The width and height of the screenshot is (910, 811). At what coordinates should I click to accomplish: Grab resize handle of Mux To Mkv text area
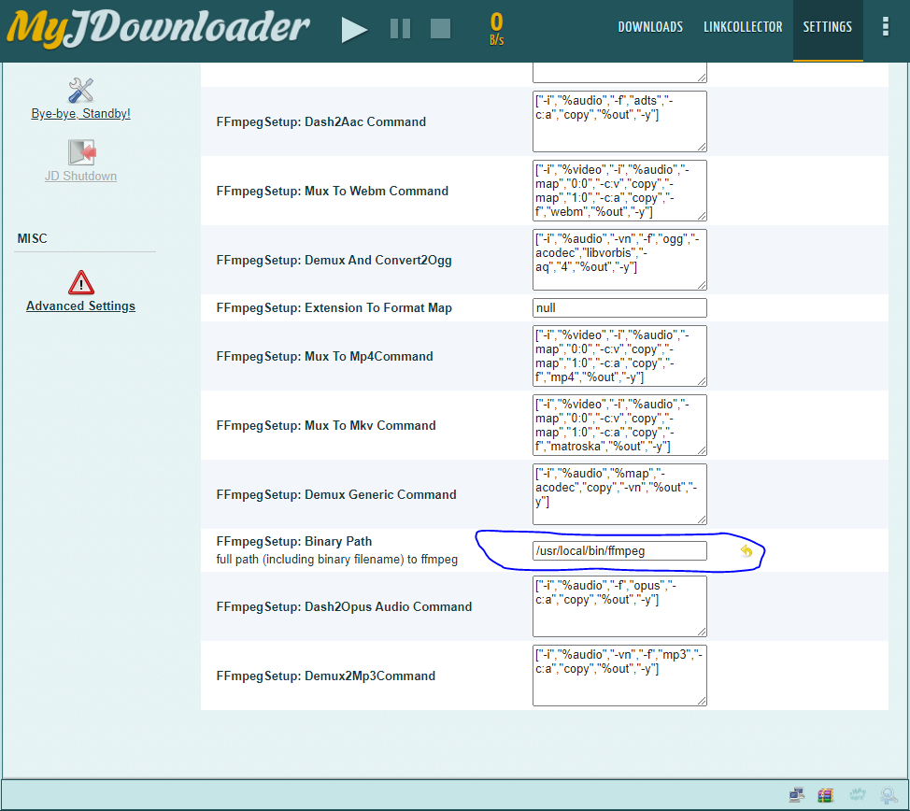pos(702,450)
